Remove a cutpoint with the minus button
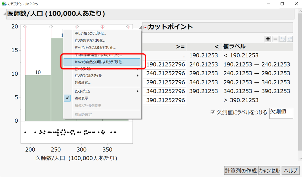 point(275,39)
